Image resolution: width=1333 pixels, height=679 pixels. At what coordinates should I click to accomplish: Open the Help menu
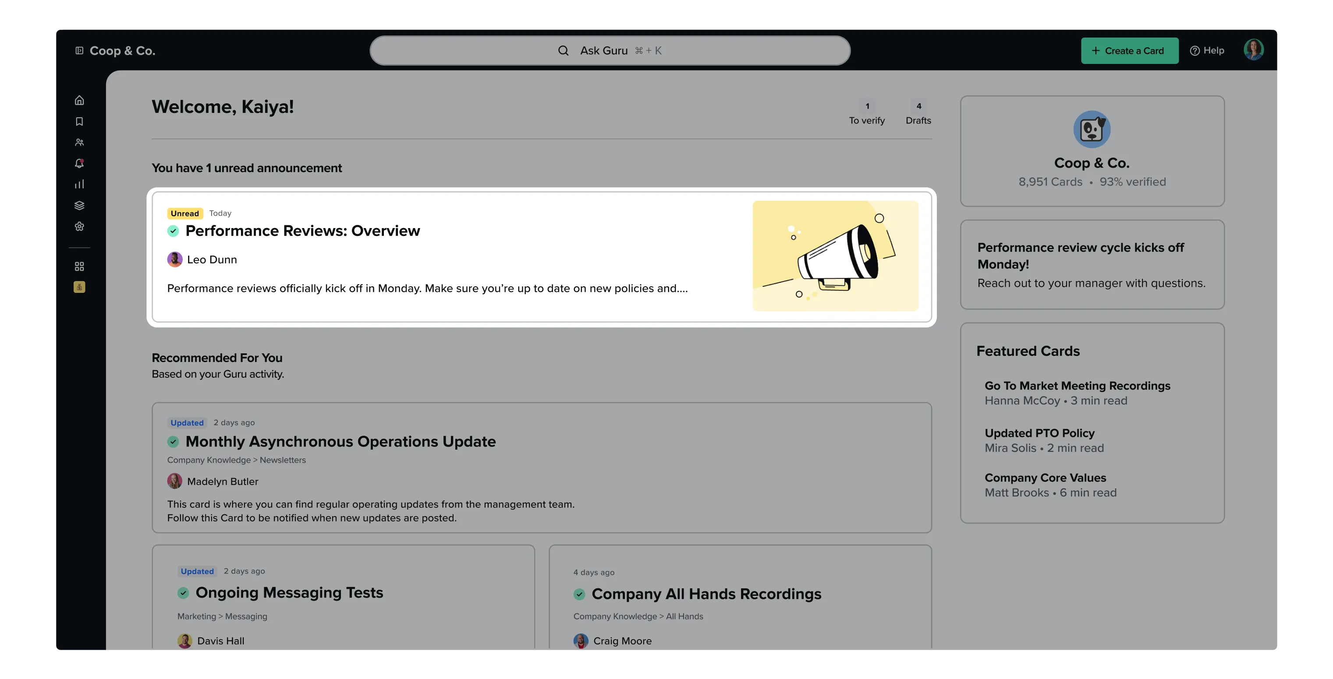tap(1207, 51)
